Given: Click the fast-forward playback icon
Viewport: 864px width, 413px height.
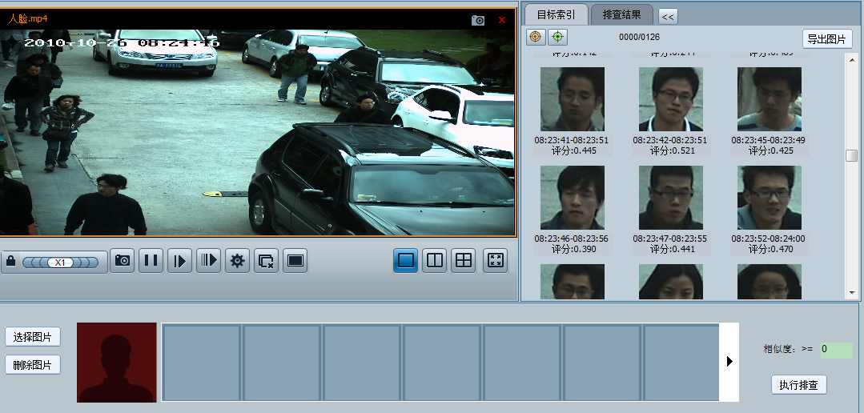Looking at the screenshot, I should click(x=208, y=261).
